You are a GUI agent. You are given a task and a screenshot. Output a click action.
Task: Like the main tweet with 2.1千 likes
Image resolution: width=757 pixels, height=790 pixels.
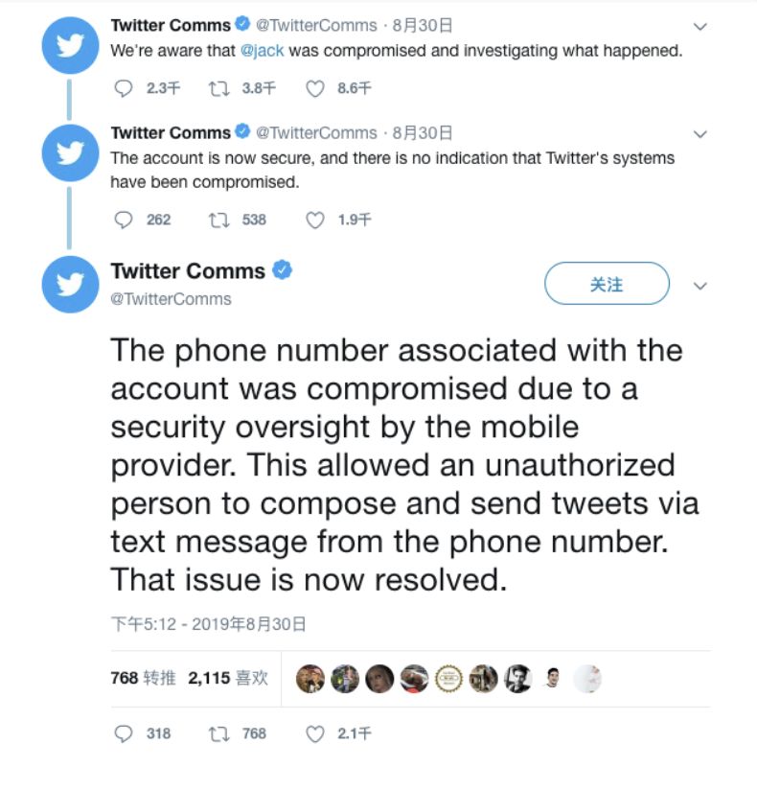click(315, 733)
